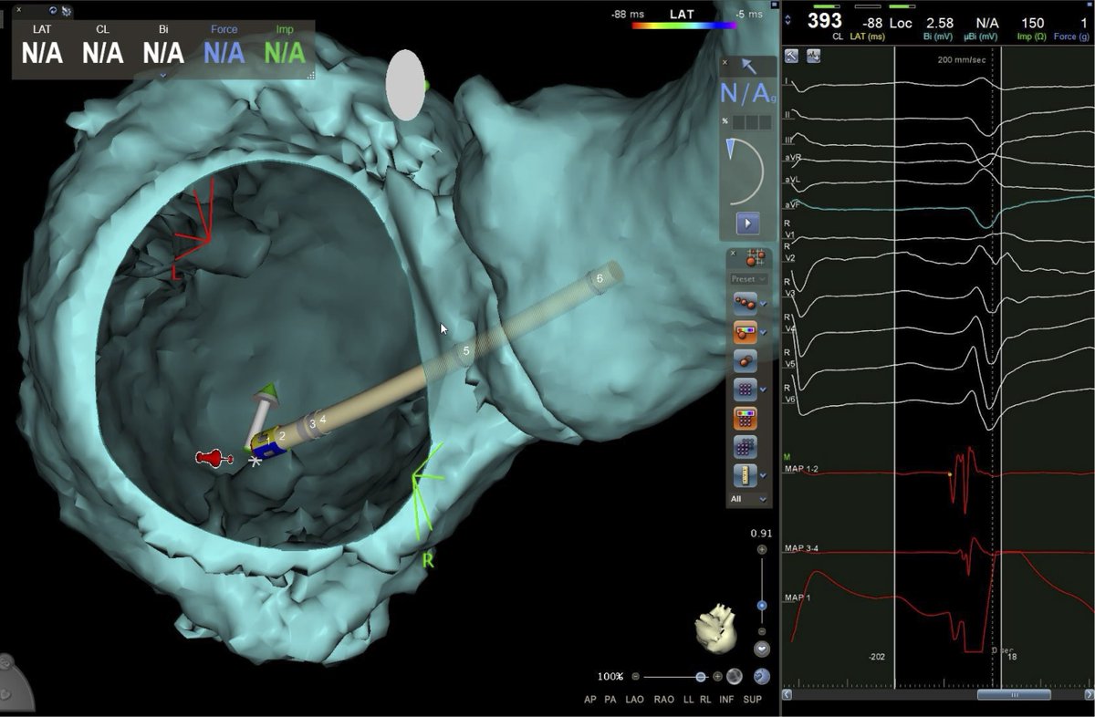Select the V6 lead label
1095x717 pixels.
coord(790,400)
